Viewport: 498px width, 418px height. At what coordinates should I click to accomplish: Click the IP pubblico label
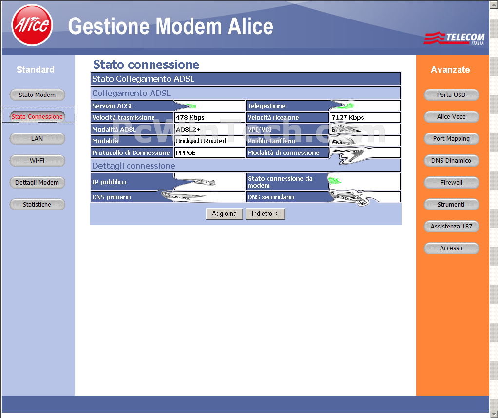pyautogui.click(x=109, y=182)
